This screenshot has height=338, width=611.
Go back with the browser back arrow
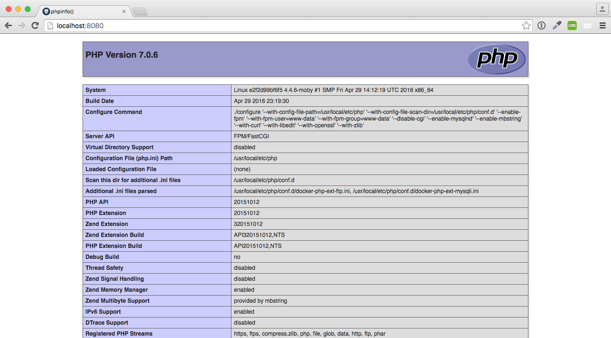point(8,26)
